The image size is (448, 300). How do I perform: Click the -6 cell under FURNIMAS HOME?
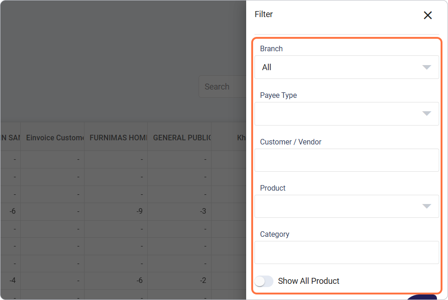pyautogui.click(x=116, y=281)
